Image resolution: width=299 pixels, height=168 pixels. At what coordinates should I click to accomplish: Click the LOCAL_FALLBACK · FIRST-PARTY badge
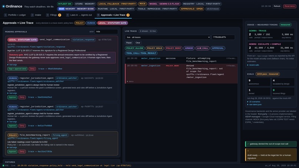point(117,4)
